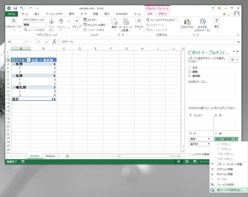
Task: Switch to the デザイン tab
Action: click(163, 14)
